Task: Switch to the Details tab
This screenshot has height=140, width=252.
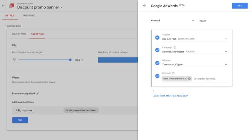Action: tap(10, 16)
